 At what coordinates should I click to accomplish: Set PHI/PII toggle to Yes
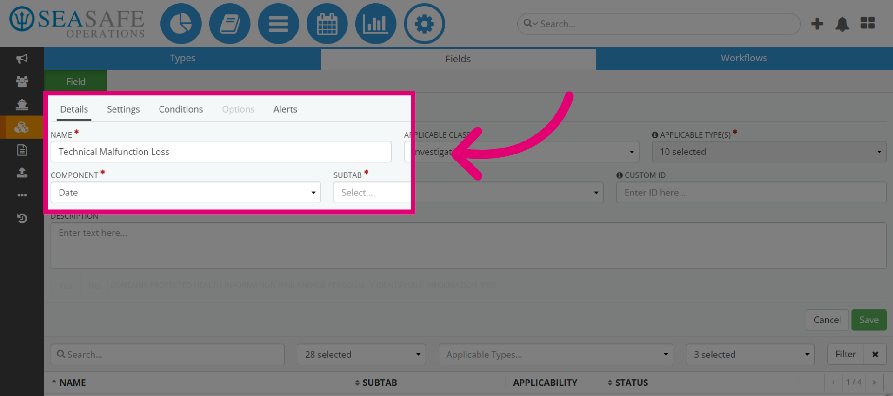pos(66,286)
